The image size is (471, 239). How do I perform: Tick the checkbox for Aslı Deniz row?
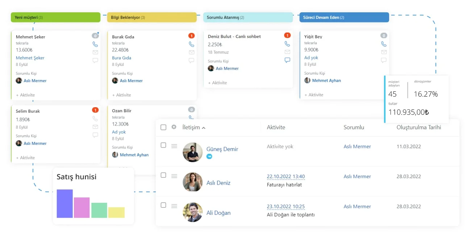click(163, 175)
